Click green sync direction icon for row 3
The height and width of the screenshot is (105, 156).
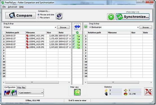tap(78, 41)
